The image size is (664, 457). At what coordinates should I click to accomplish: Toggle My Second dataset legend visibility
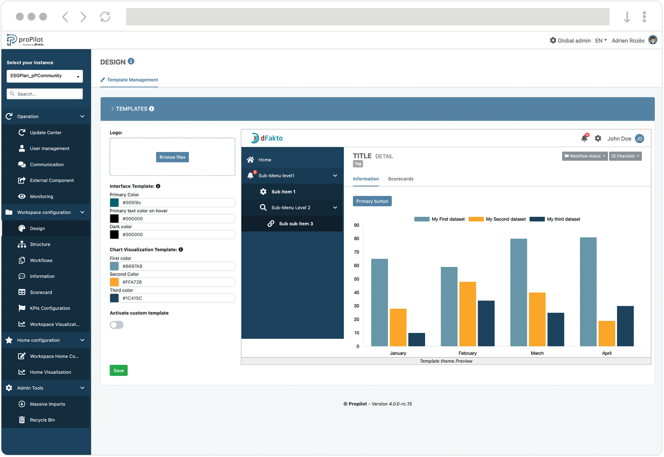pyautogui.click(x=497, y=219)
